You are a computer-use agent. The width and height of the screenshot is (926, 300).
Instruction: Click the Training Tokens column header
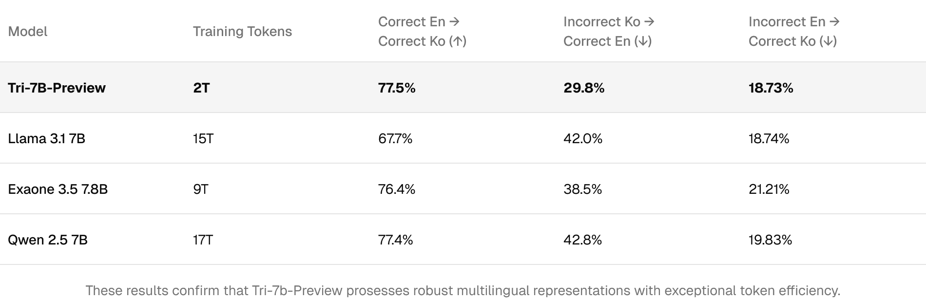[242, 32]
